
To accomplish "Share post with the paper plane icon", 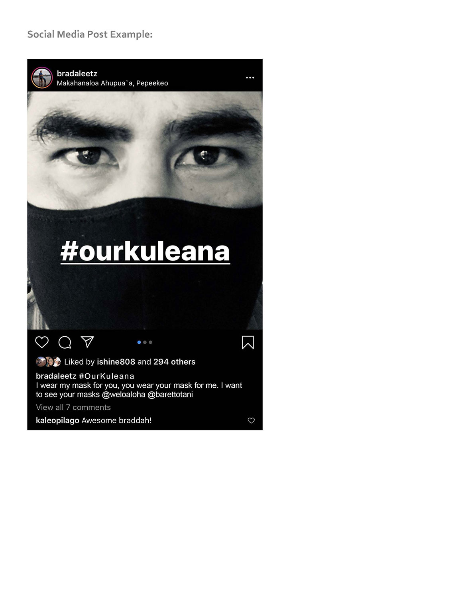I will (x=87, y=342).
